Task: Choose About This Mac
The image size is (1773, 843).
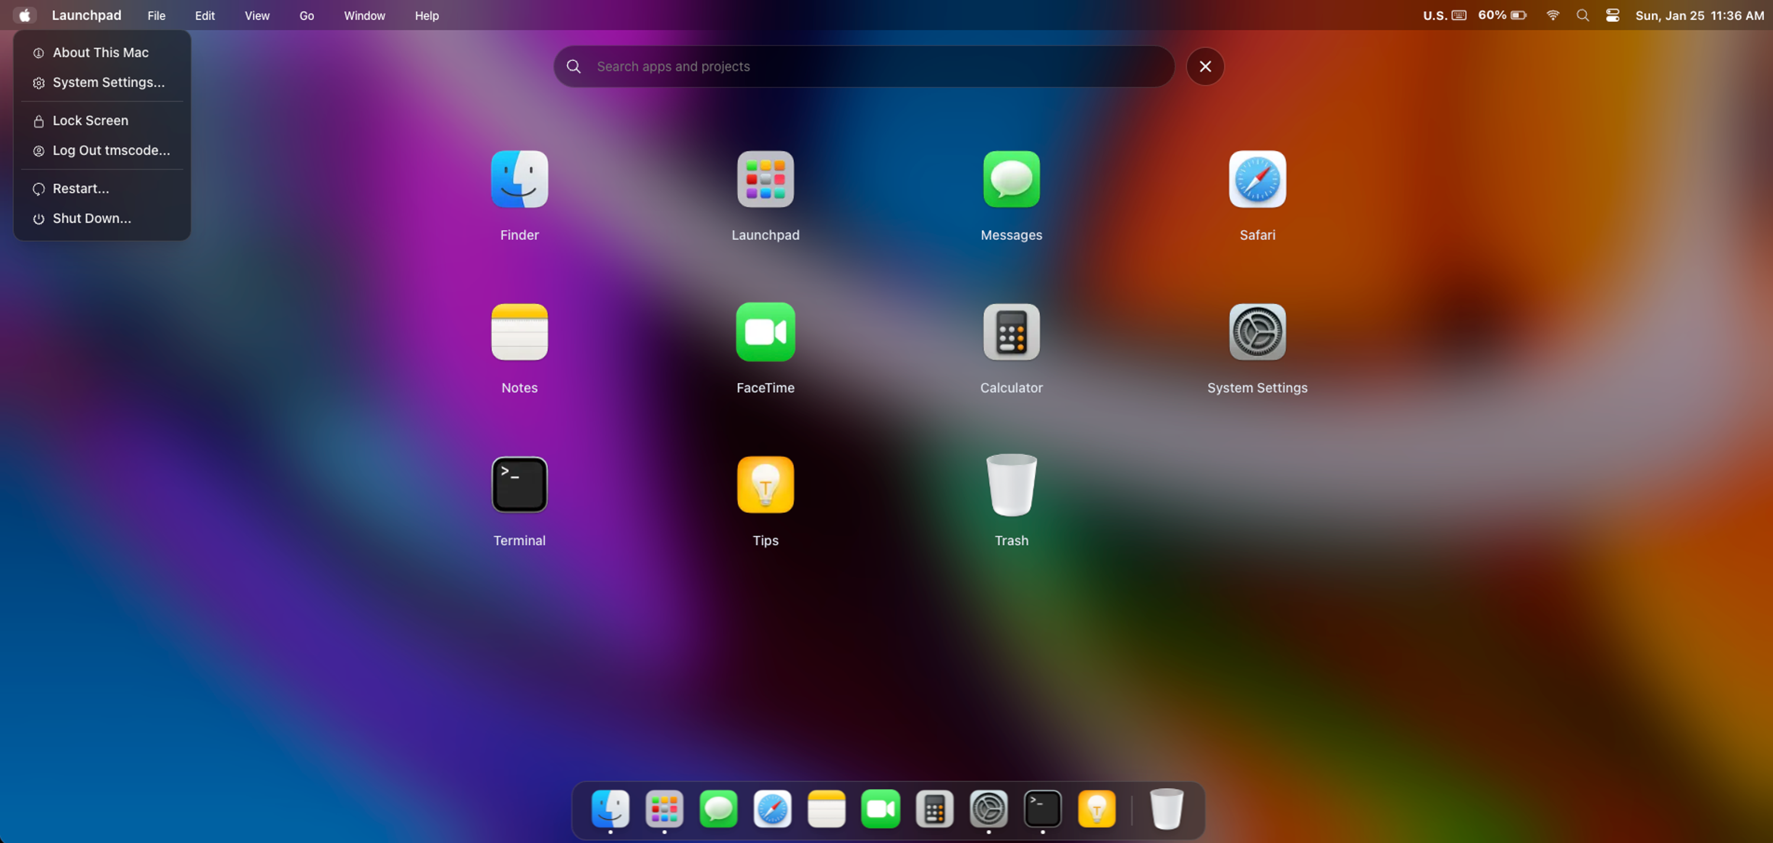Action: point(102,53)
